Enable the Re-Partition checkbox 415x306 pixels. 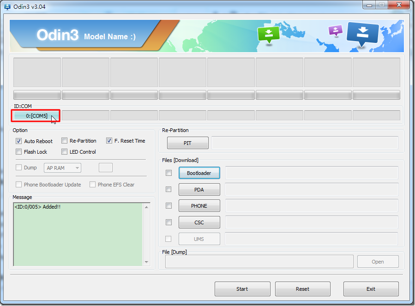click(x=64, y=141)
